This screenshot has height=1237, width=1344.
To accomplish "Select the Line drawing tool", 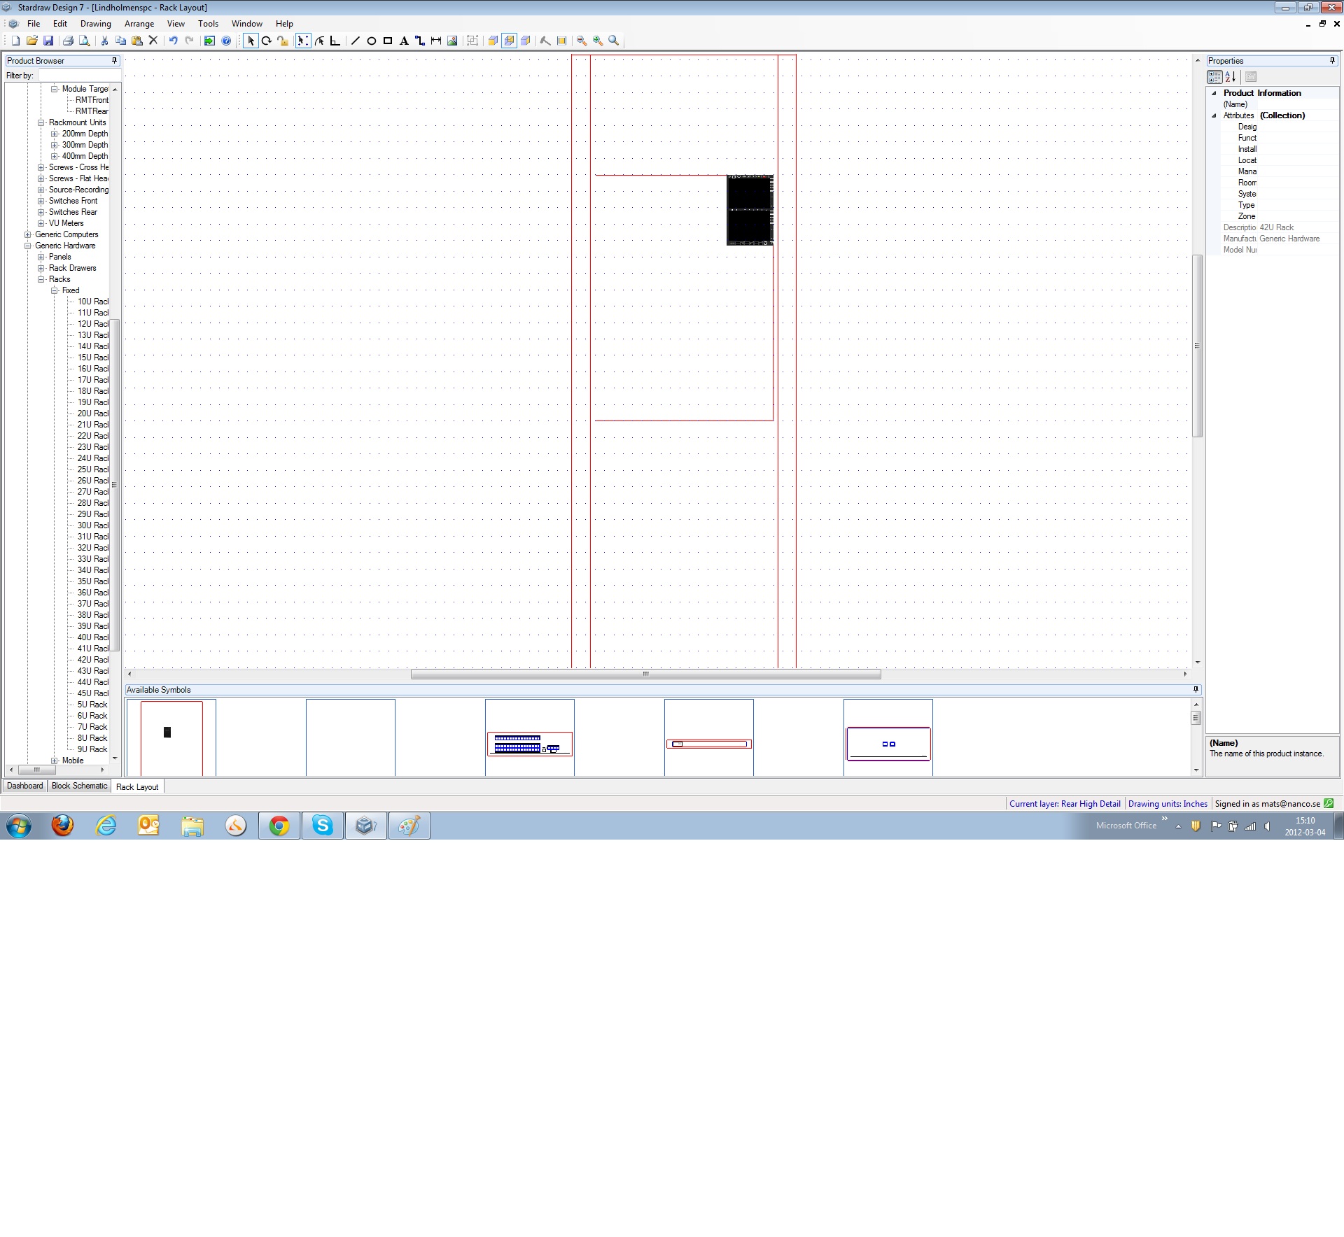I will point(355,41).
